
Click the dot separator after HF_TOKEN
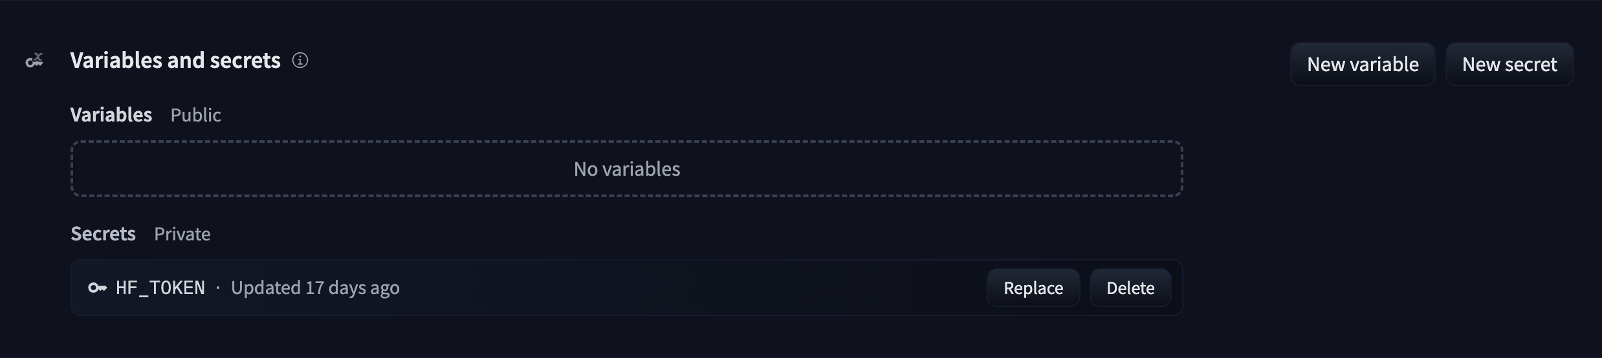(x=218, y=288)
